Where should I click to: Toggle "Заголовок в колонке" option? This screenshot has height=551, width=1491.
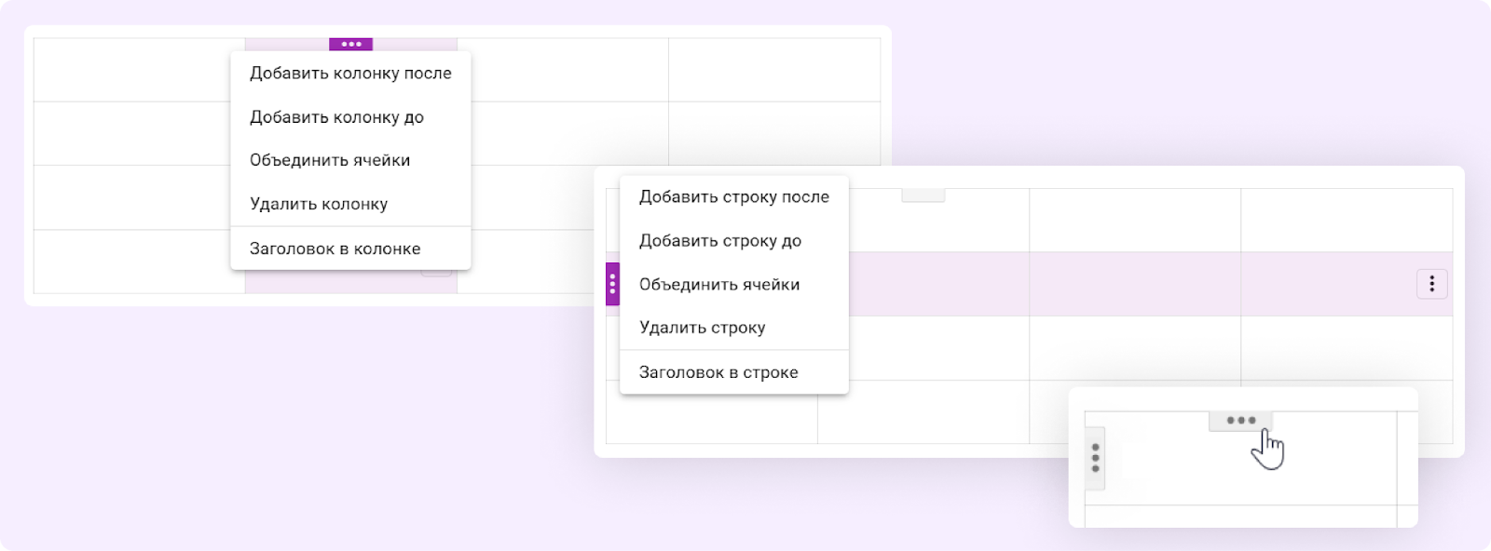(x=335, y=249)
